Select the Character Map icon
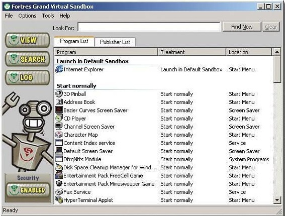 point(59,135)
